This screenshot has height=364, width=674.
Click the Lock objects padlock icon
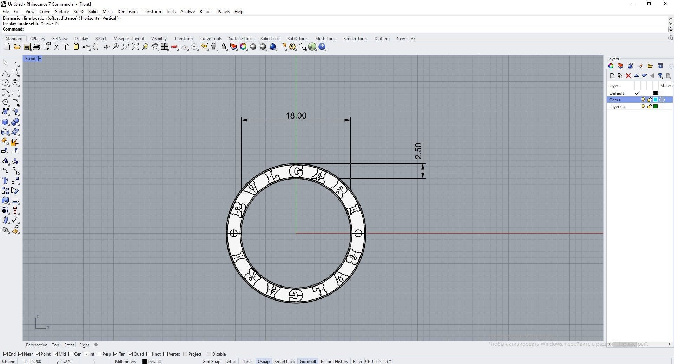224,47
